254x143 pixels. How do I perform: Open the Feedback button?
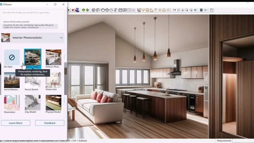click(50, 123)
